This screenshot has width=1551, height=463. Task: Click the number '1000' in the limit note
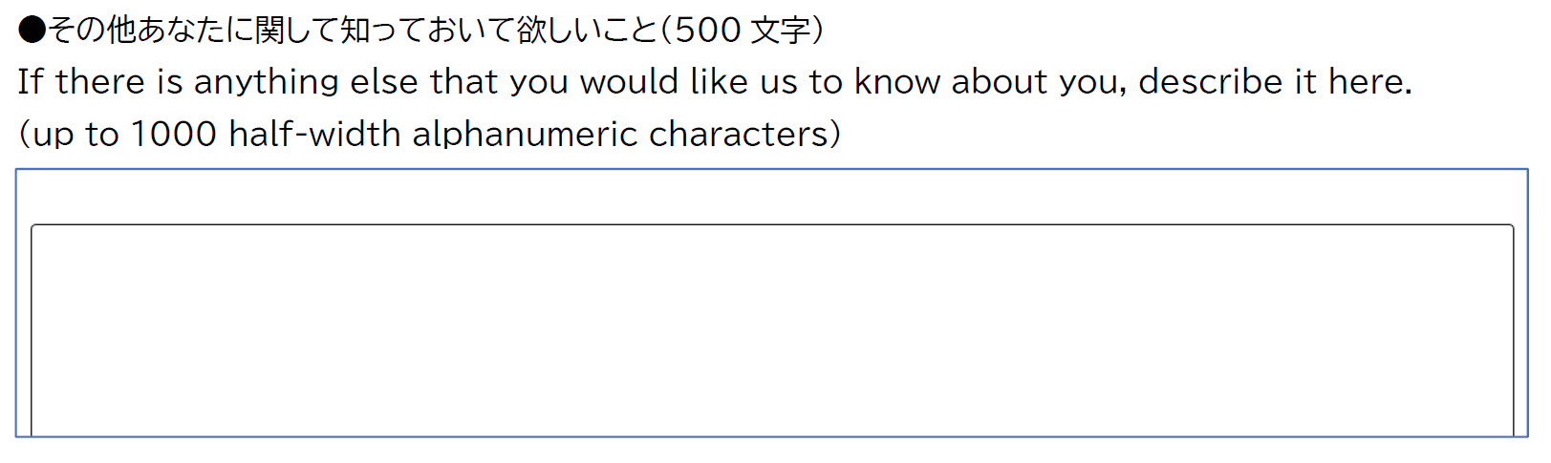tap(173, 134)
